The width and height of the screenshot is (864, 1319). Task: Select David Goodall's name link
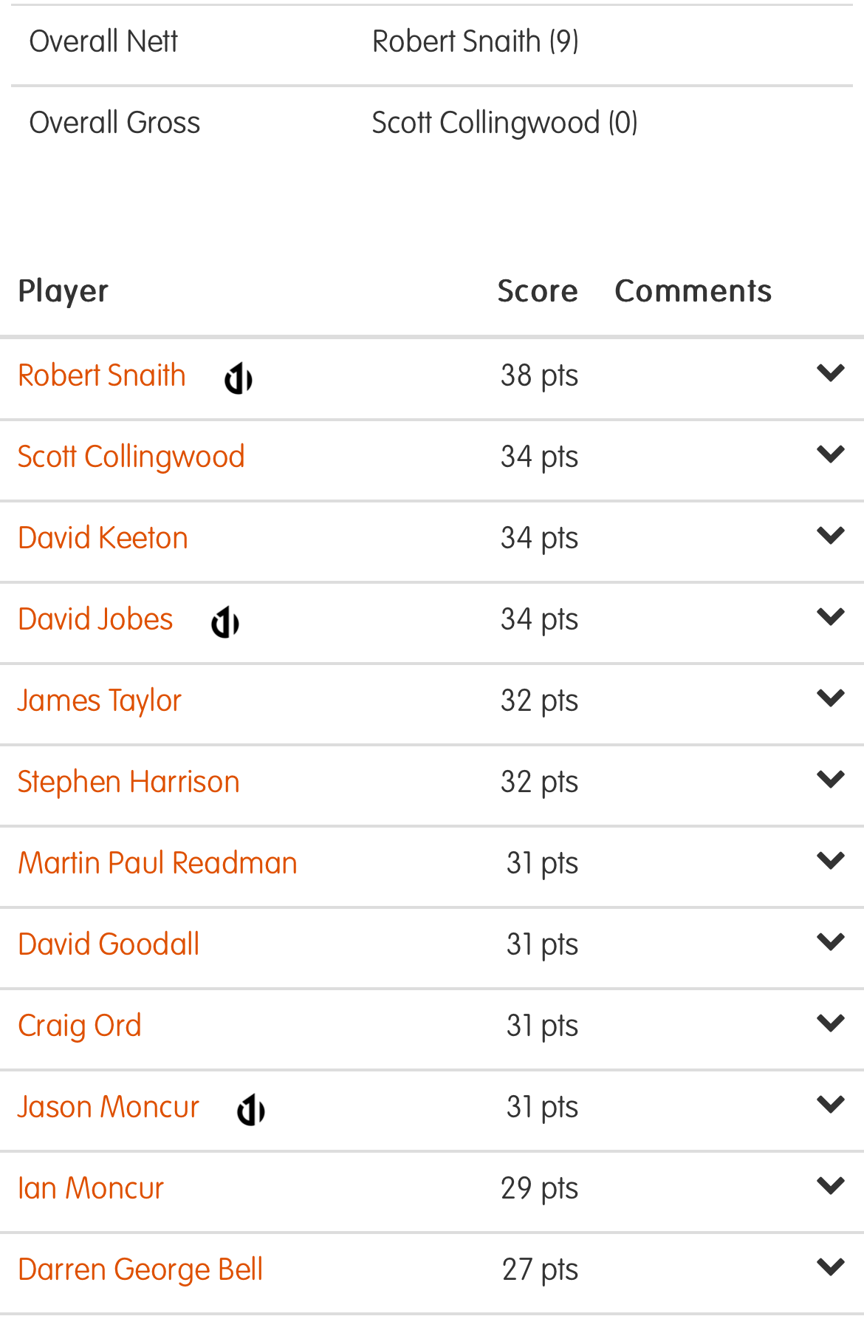coord(109,944)
